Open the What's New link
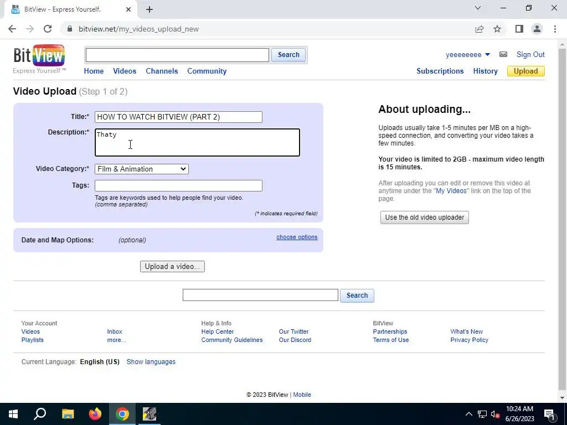Screen dimensions: 567x425 (466, 332)
